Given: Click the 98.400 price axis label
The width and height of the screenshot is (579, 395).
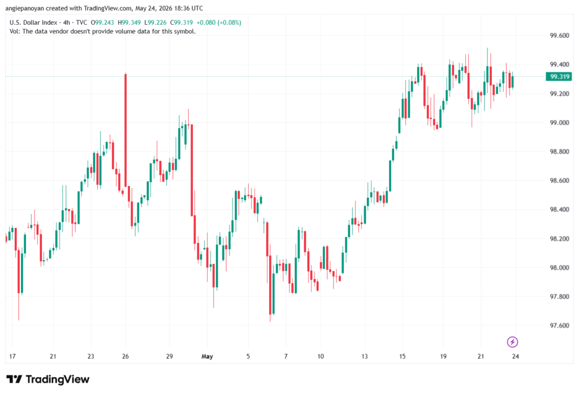Looking at the screenshot, I should (x=559, y=210).
